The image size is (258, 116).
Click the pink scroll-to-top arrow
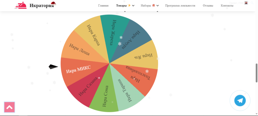9,107
